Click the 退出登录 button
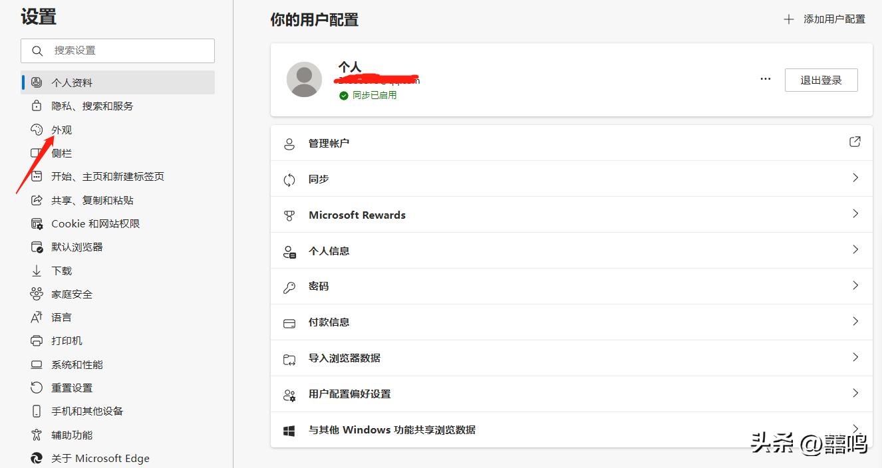This screenshot has width=882, height=468. (x=821, y=79)
